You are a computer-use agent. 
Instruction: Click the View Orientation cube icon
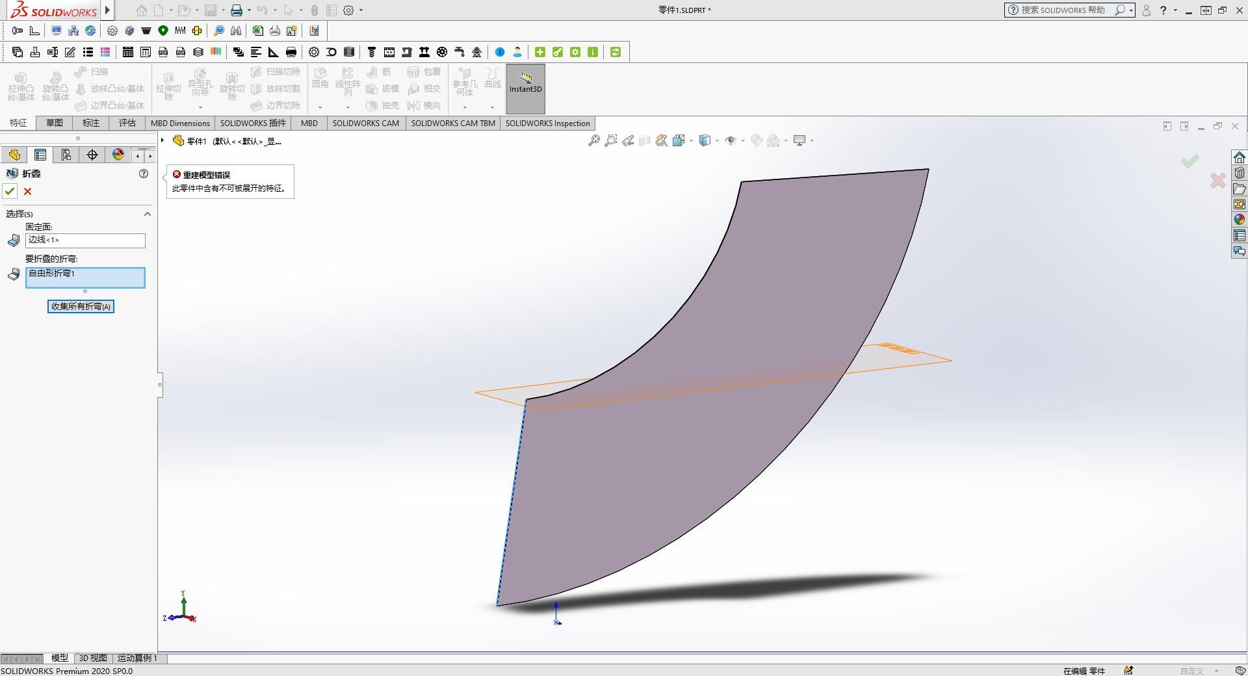(x=679, y=140)
